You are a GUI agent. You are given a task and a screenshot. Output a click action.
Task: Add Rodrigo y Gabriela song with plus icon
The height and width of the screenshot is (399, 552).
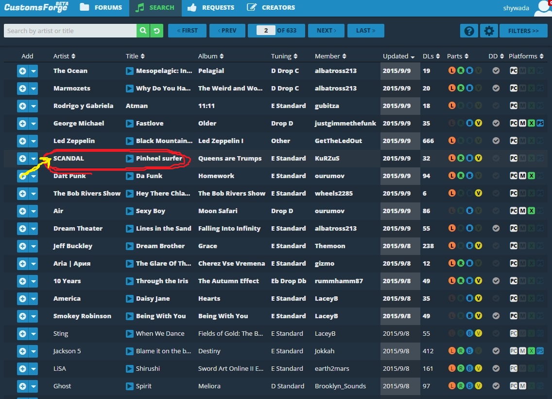[22, 106]
